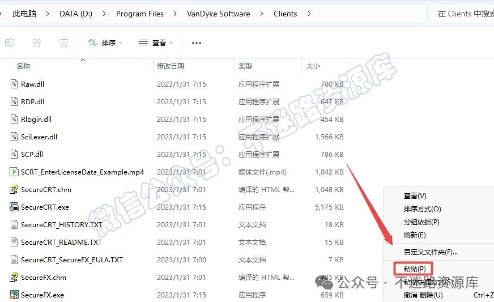Viewport: 494px width, 302px height.
Task: Expand the chevron after DATA (D:) breadcrumb
Action: 104,14
